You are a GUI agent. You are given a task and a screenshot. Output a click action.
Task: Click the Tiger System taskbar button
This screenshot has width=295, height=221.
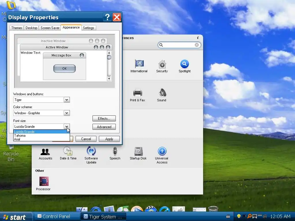click(x=103, y=217)
